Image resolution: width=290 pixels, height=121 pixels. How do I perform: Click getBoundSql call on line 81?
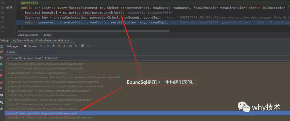click(x=79, y=13)
